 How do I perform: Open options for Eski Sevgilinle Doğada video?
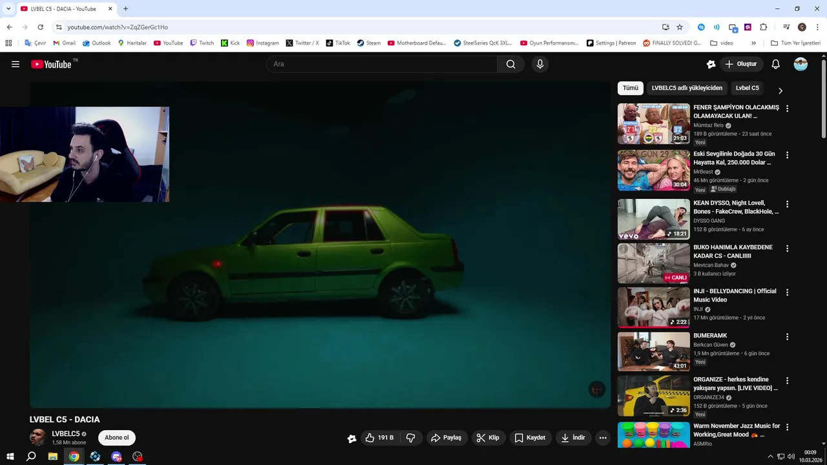click(787, 155)
